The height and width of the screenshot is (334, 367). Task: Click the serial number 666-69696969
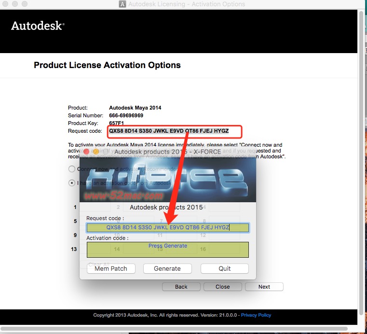(x=126, y=115)
